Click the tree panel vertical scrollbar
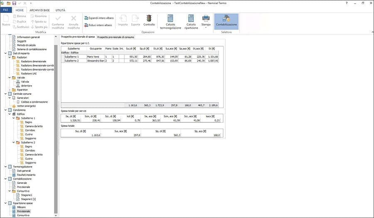The image size is (374, 218). pos(56,125)
